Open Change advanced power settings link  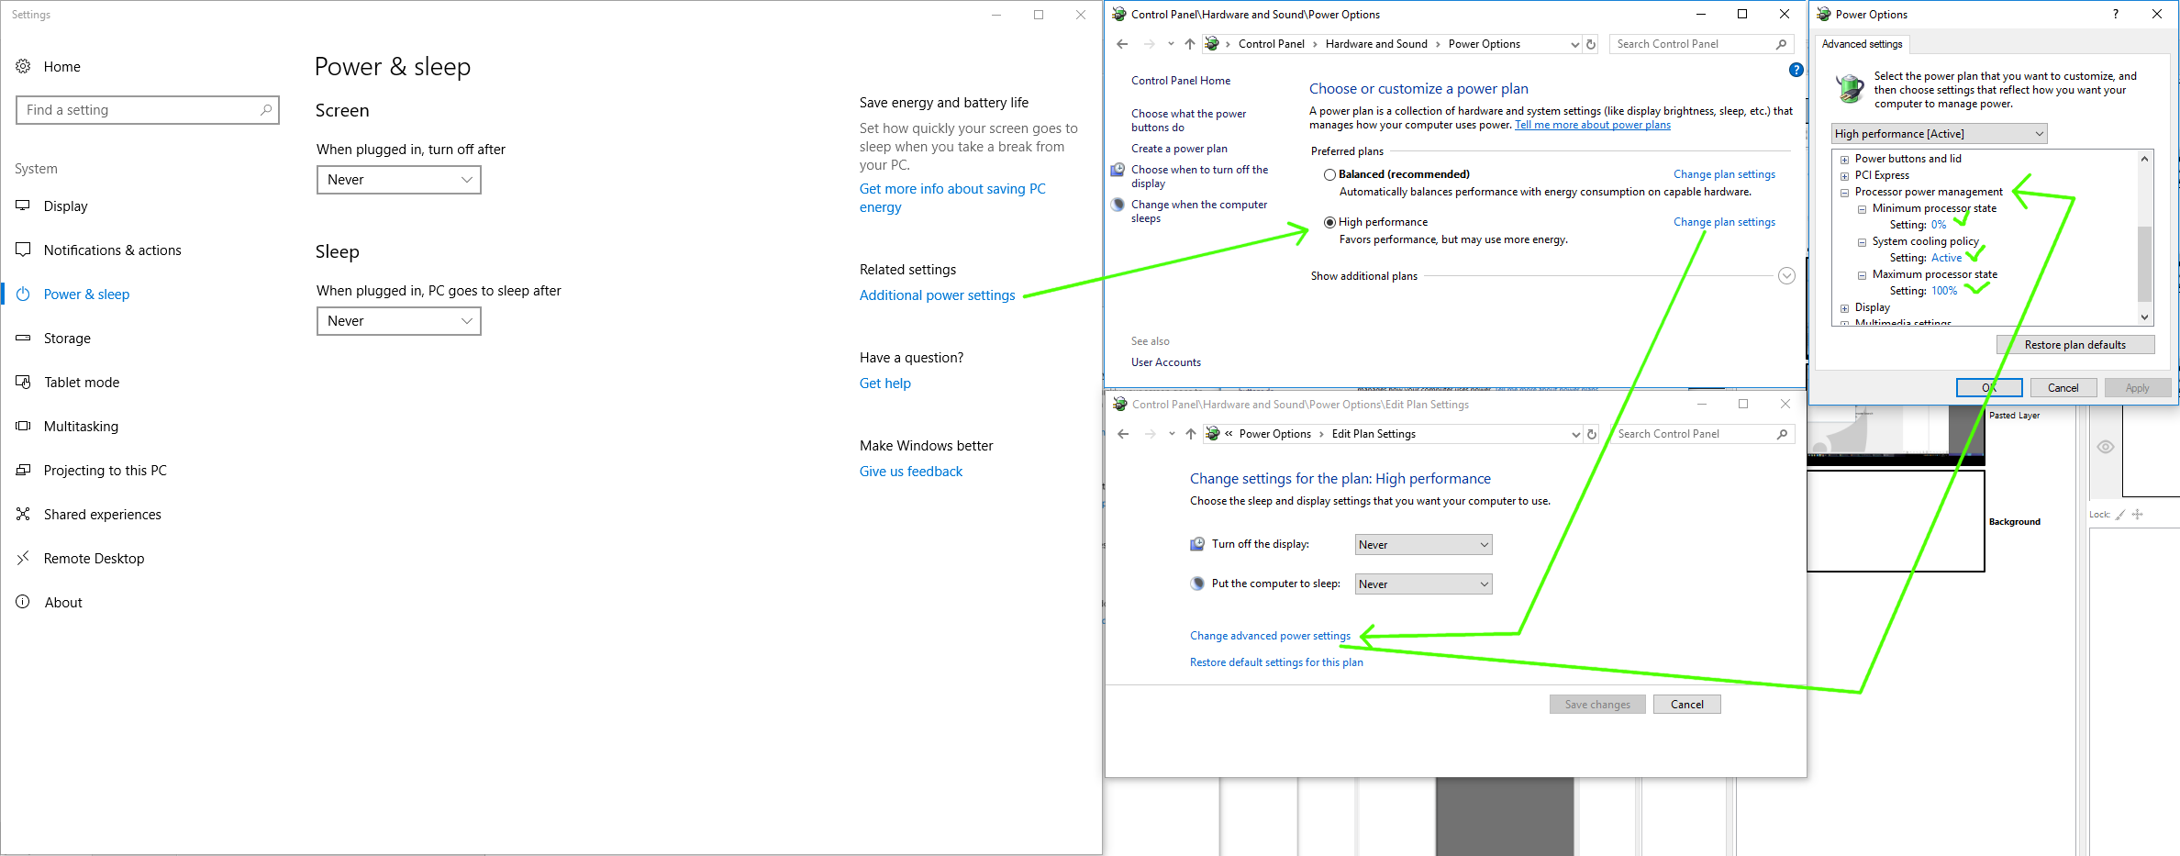(x=1270, y=636)
